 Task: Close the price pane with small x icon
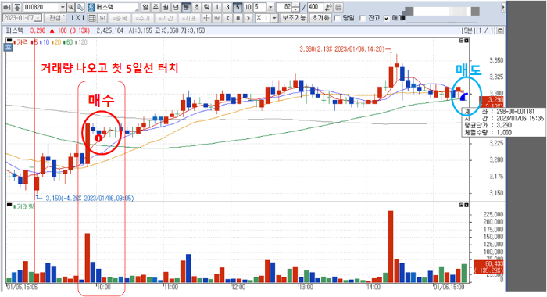(467, 41)
